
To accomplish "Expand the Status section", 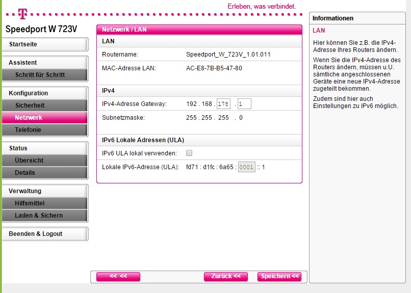I will click(x=44, y=148).
